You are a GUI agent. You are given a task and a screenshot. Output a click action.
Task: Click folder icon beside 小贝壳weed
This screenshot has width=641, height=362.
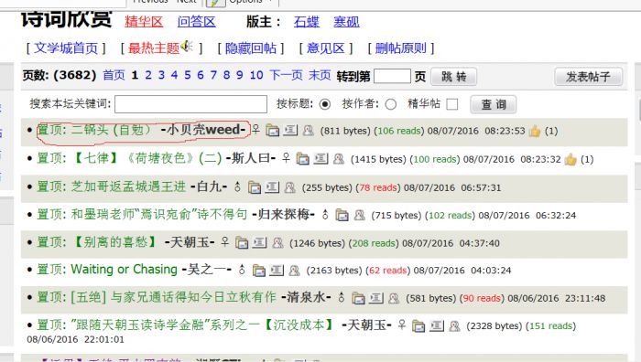click(x=272, y=130)
